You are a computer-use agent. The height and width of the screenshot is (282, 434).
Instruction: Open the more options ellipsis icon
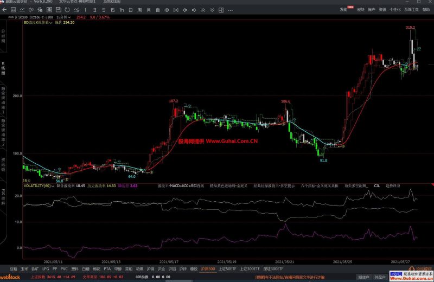tap(230, 10)
